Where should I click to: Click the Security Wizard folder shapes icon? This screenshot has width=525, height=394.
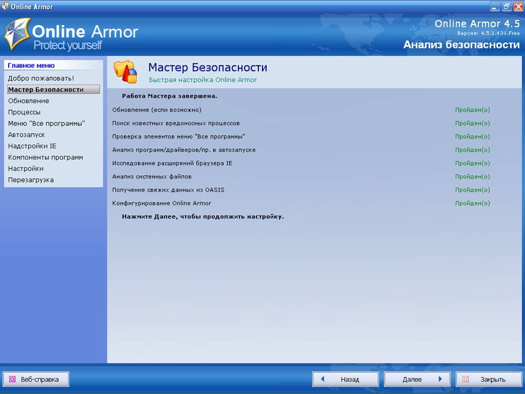point(125,72)
